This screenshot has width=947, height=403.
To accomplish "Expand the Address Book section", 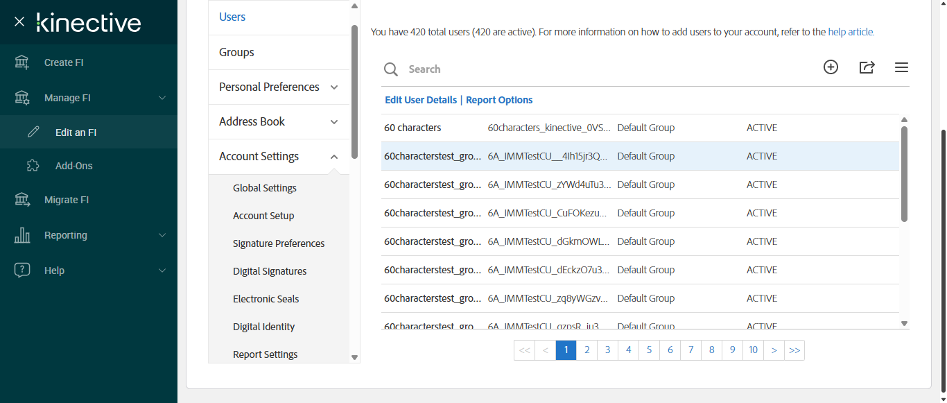I will coord(334,122).
